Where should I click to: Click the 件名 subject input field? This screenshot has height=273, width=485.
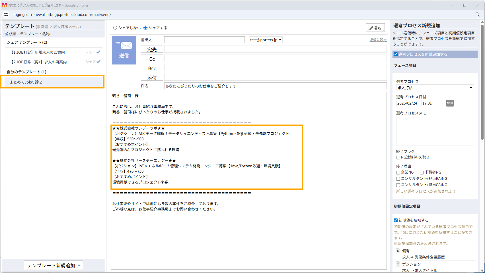click(x=275, y=86)
